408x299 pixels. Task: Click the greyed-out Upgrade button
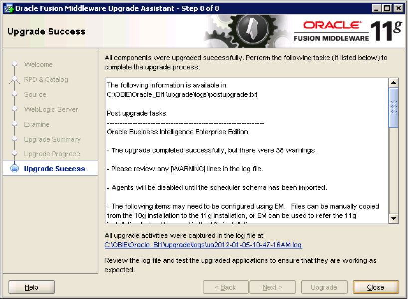(324, 287)
